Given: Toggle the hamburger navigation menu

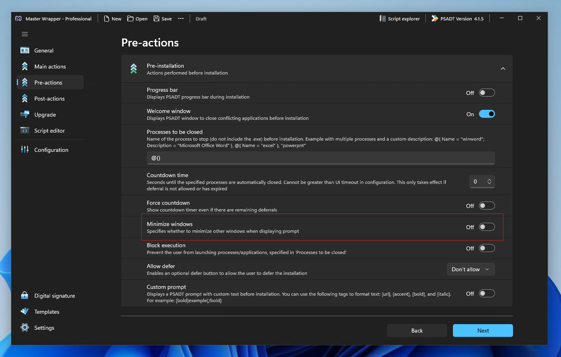Looking at the screenshot, I should pyautogui.click(x=25, y=34).
